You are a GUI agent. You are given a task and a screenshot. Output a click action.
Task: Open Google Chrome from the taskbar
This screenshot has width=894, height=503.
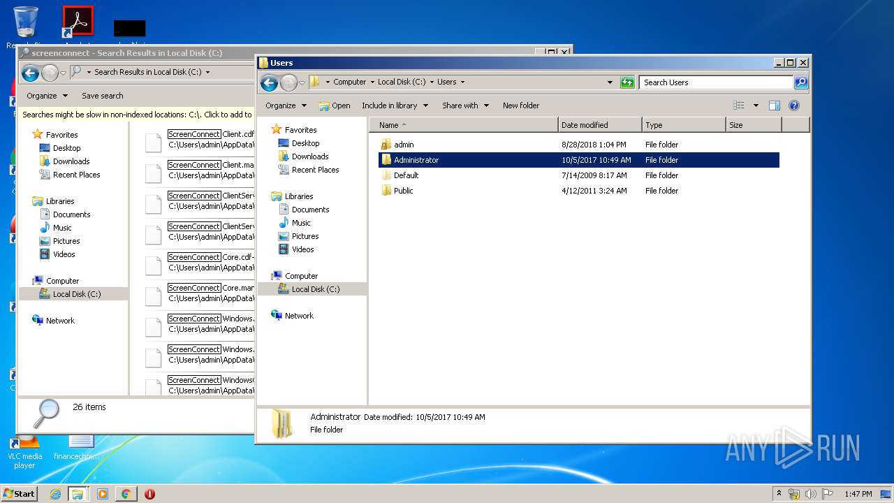click(126, 494)
